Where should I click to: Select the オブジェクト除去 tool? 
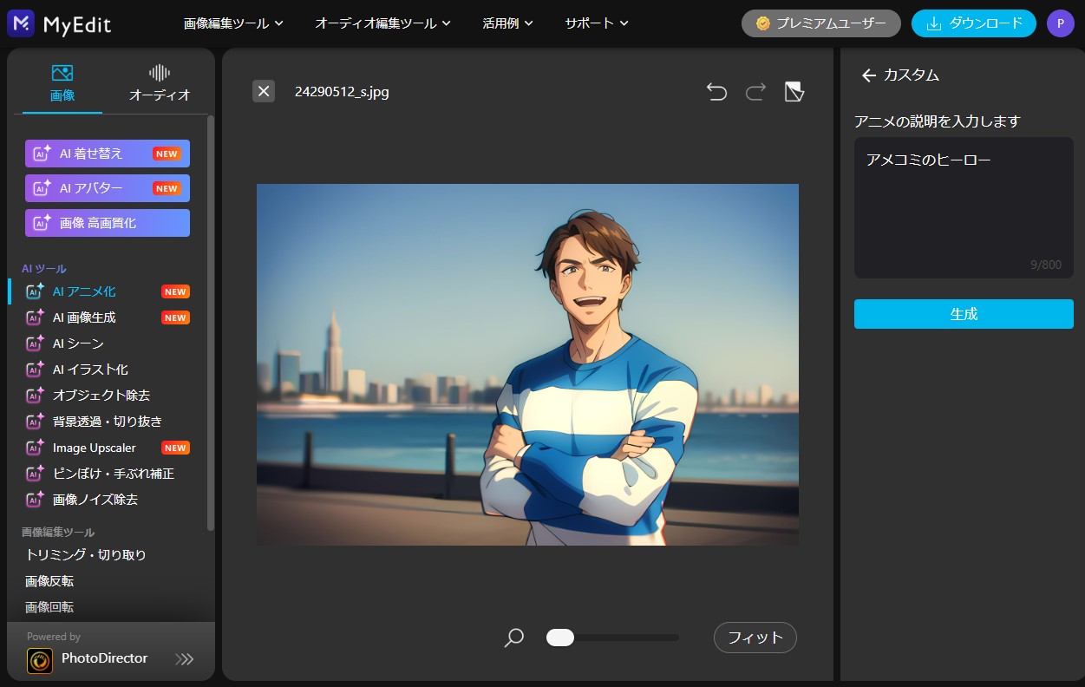click(x=101, y=396)
